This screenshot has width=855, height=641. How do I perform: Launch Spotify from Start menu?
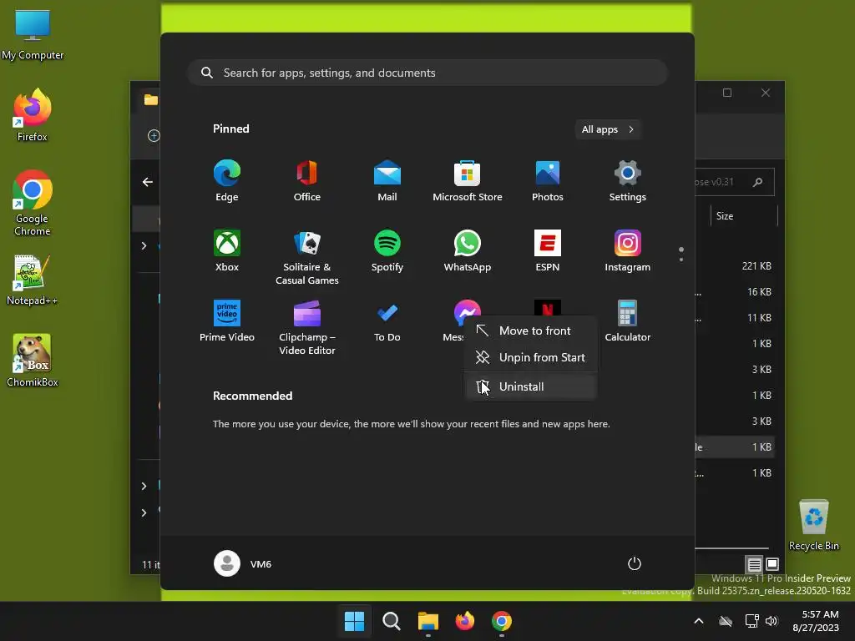(387, 250)
